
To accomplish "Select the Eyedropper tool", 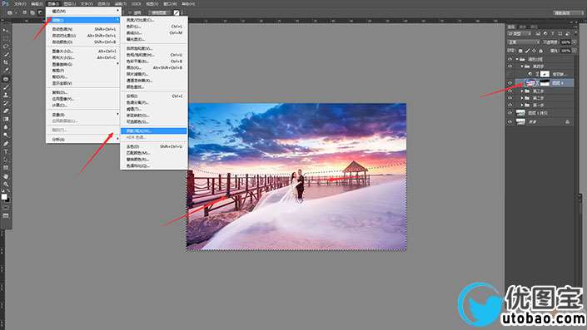I will [x=6, y=71].
